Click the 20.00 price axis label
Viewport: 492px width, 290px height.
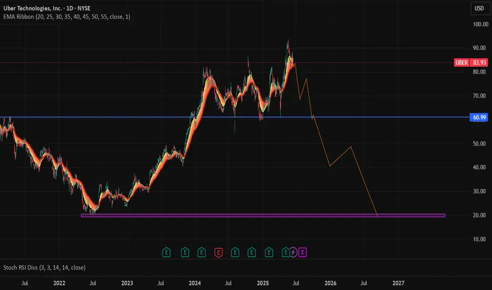479,215
